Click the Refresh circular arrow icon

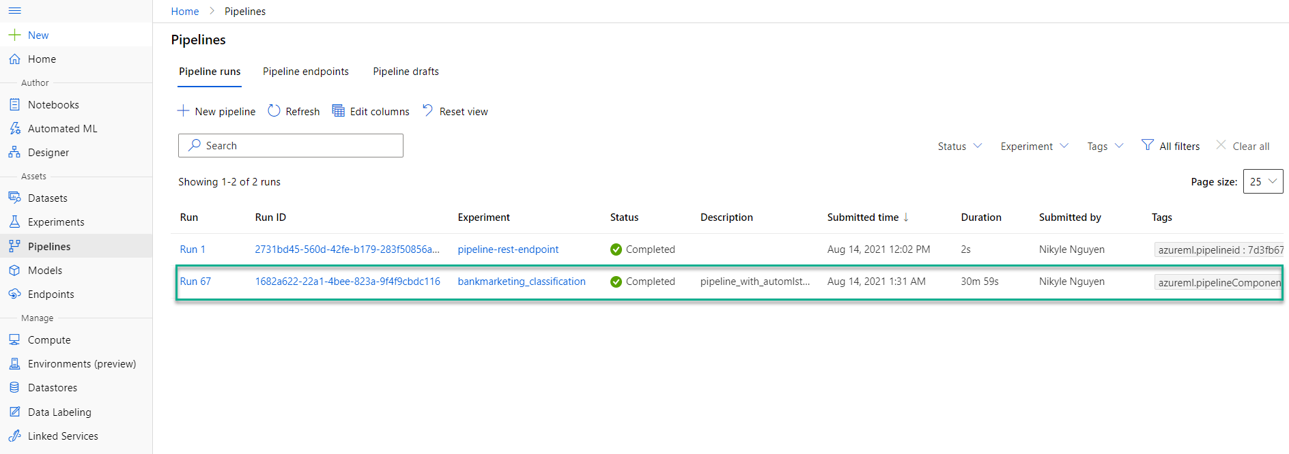[x=274, y=110]
